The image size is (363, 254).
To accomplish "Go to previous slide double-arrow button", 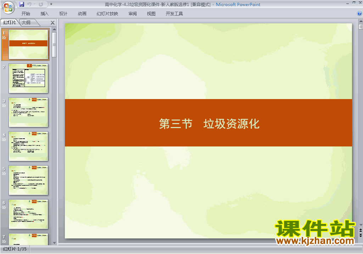I will 361,230.
